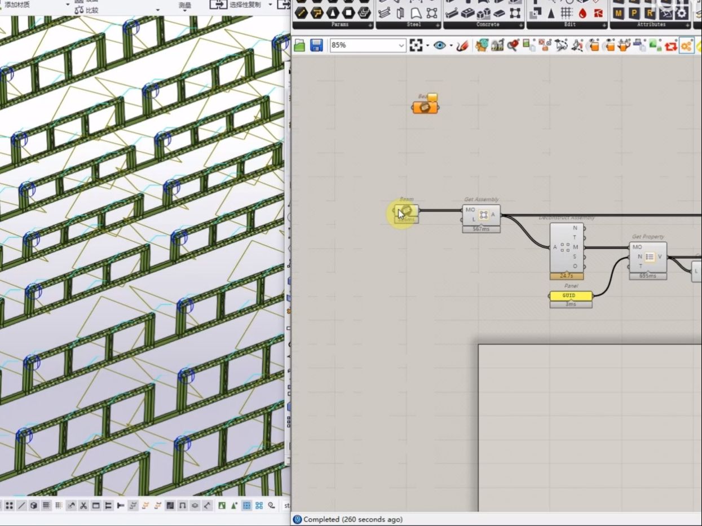702x526 pixels.
Task: Click the Zoom Extents icon on the canvas toolbar
Action: [416, 46]
